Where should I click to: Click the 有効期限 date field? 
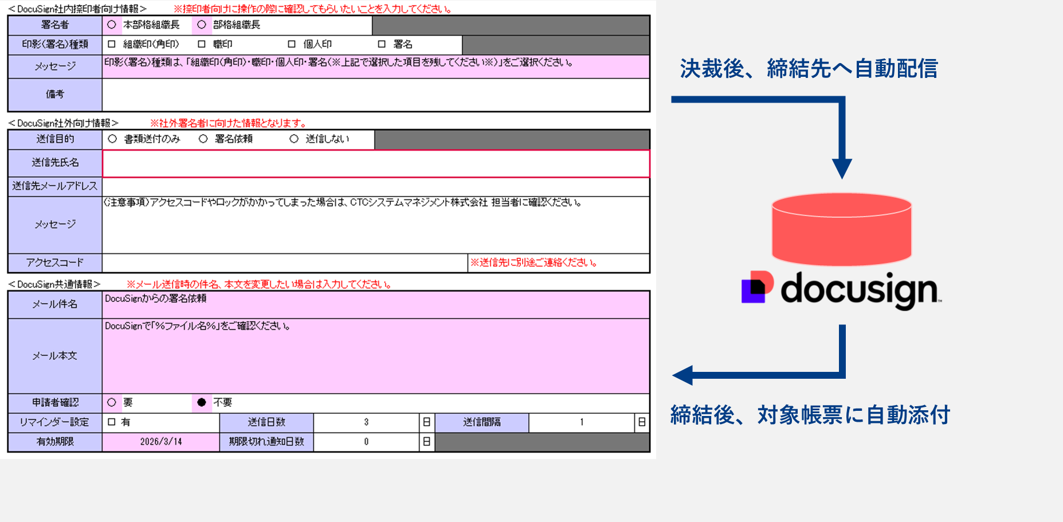[x=161, y=442]
